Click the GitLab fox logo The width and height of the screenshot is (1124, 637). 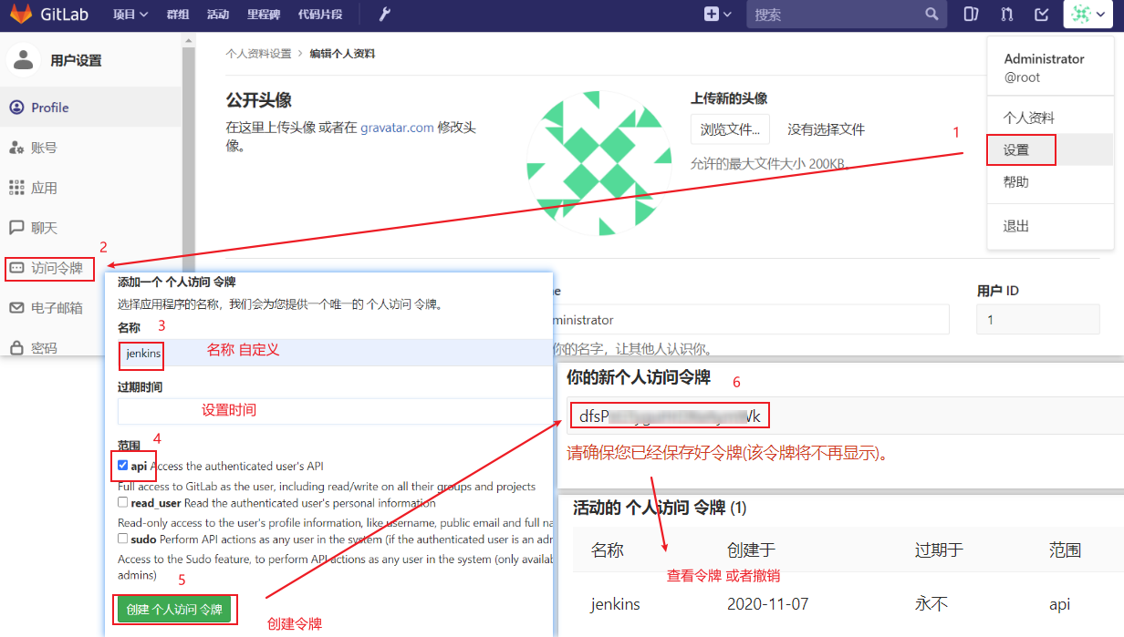pyautogui.click(x=20, y=14)
